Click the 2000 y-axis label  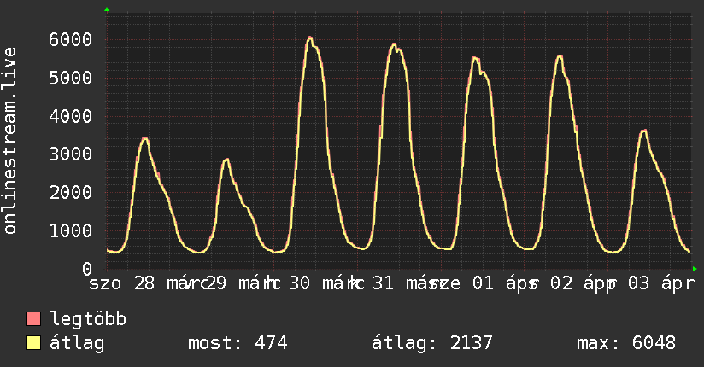pos(71,193)
